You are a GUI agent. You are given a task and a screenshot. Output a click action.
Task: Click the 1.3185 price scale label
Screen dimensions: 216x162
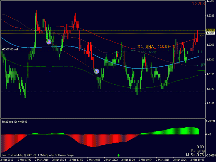210,103
